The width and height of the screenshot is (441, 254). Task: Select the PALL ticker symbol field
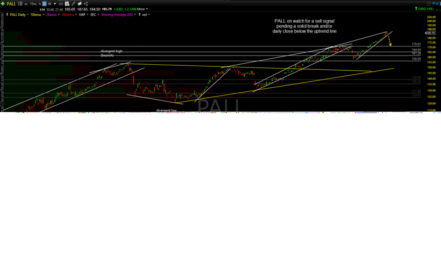(x=11, y=4)
